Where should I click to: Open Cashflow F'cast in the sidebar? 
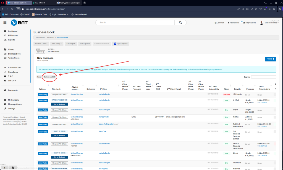tap(15, 68)
